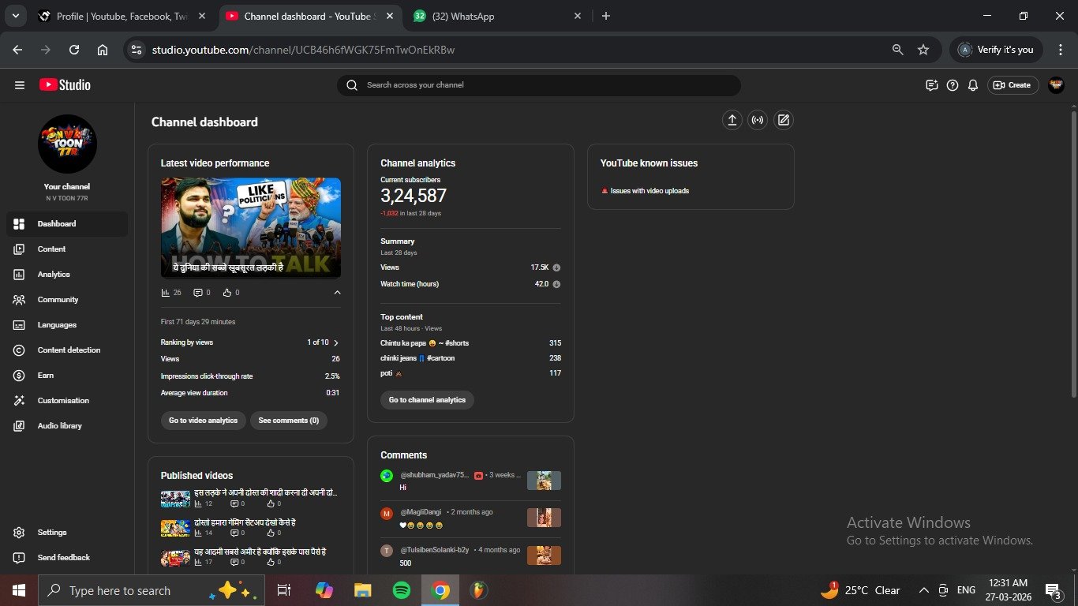This screenshot has width=1078, height=606.
Task: Click the send feedback panel icon in header
Action: point(932,85)
